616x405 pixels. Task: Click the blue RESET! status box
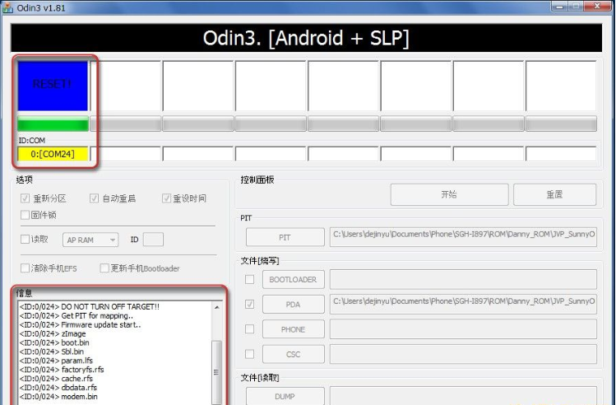point(53,86)
